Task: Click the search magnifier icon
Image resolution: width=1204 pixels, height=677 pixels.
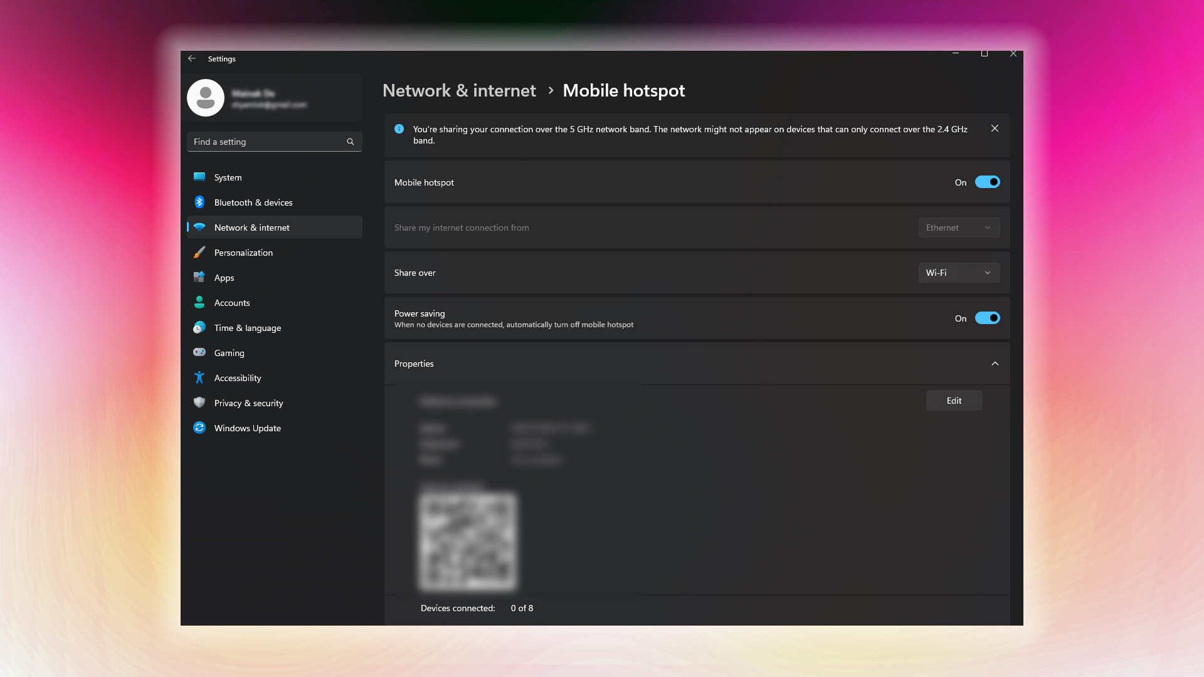Action: (351, 142)
